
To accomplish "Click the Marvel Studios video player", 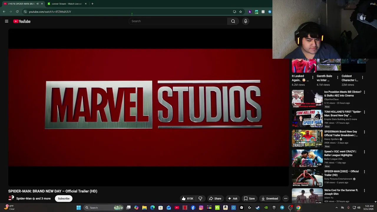I will pos(148,107).
